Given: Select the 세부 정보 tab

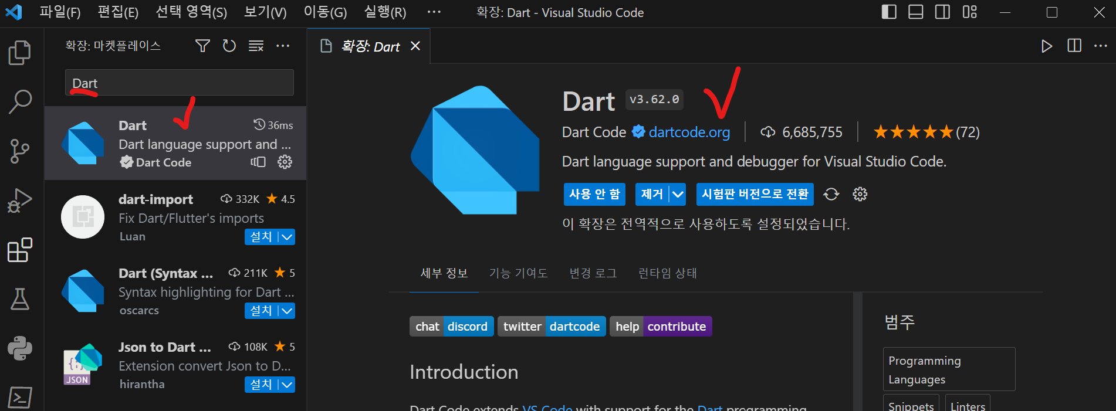Looking at the screenshot, I should pyautogui.click(x=444, y=273).
